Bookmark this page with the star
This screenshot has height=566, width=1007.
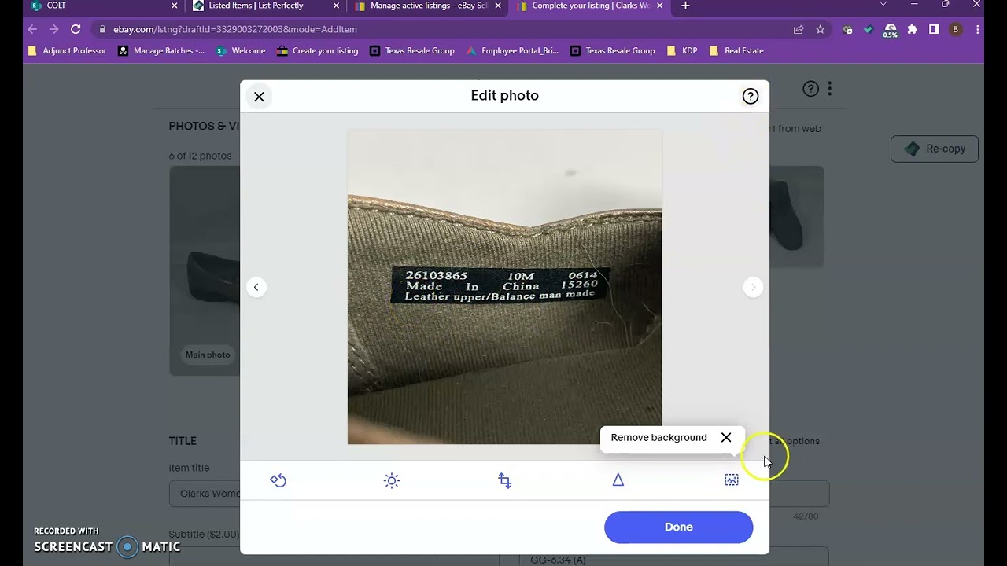821,29
